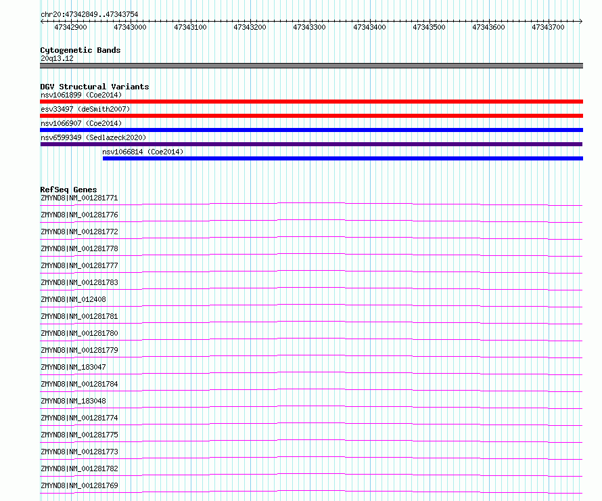Select transcript ZMYND8|NM_001281777
This screenshot has height=501, width=602.
coord(79,265)
